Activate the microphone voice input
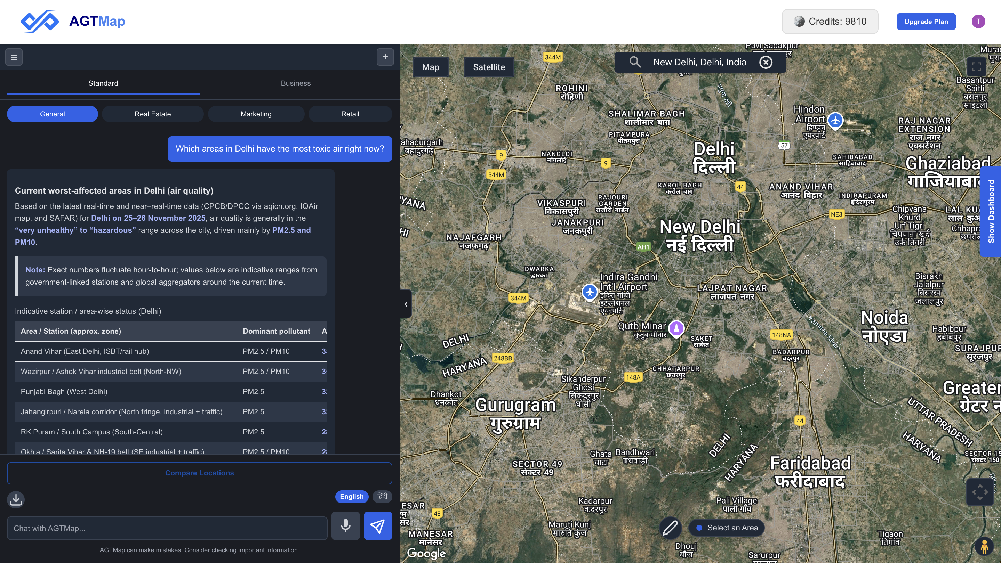 pos(345,526)
